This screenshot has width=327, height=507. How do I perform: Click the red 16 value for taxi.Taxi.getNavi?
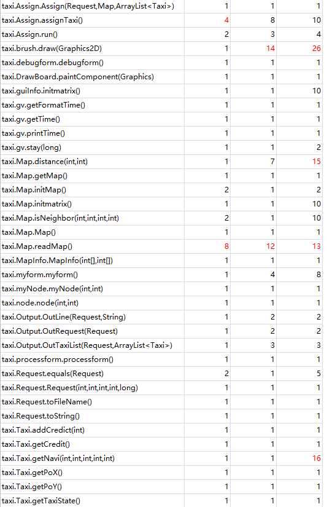click(x=317, y=458)
